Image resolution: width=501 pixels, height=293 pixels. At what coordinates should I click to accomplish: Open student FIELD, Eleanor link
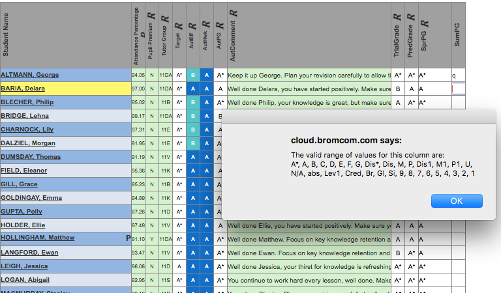[24, 171]
